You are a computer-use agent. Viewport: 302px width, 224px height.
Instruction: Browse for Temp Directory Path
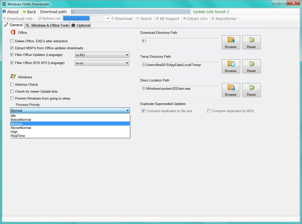pos(231,66)
